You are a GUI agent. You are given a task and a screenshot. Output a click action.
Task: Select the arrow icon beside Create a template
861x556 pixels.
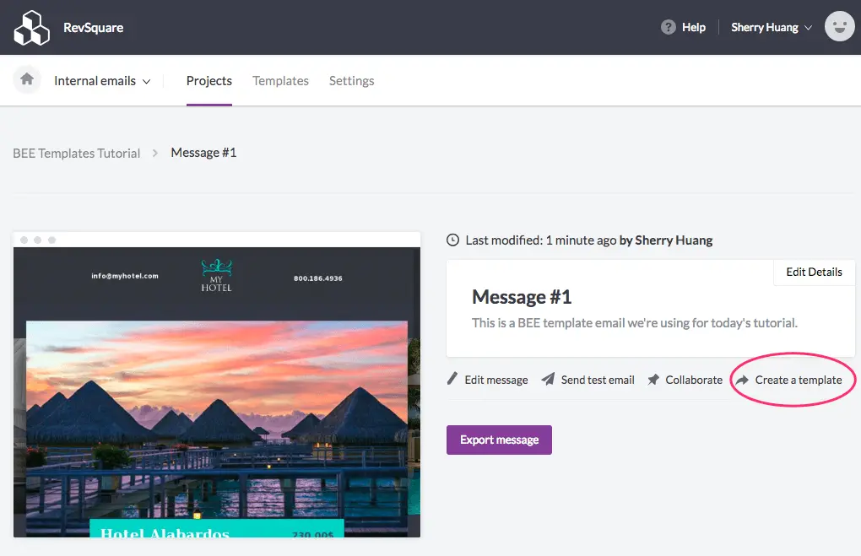744,380
